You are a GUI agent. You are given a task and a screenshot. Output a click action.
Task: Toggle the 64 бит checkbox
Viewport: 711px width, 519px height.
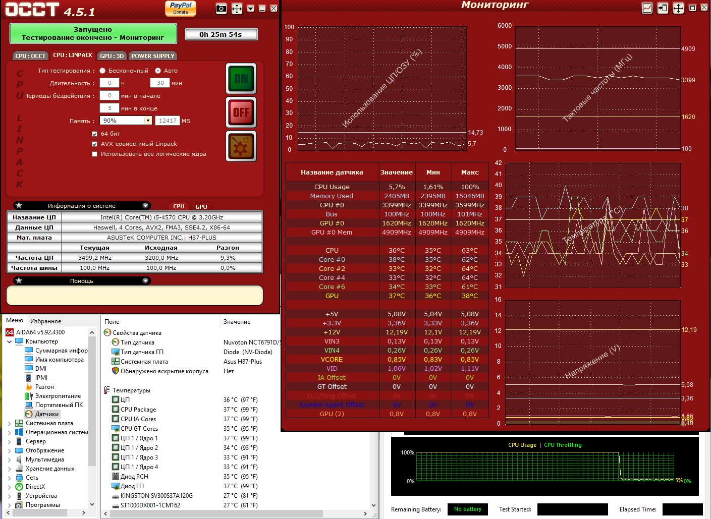click(x=94, y=134)
